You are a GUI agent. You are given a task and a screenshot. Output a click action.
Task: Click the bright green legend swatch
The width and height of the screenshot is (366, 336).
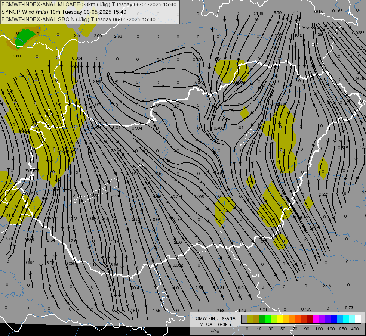point(268,319)
